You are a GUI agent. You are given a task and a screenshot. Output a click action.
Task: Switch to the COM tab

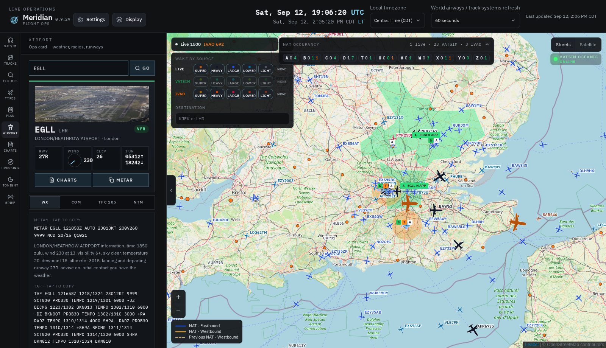pyautogui.click(x=76, y=202)
